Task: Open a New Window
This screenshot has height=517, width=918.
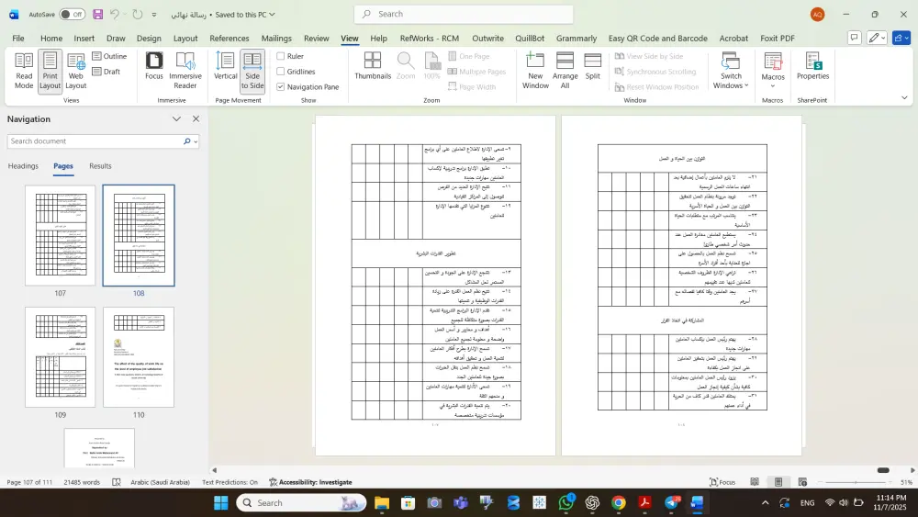Action: tap(535, 71)
